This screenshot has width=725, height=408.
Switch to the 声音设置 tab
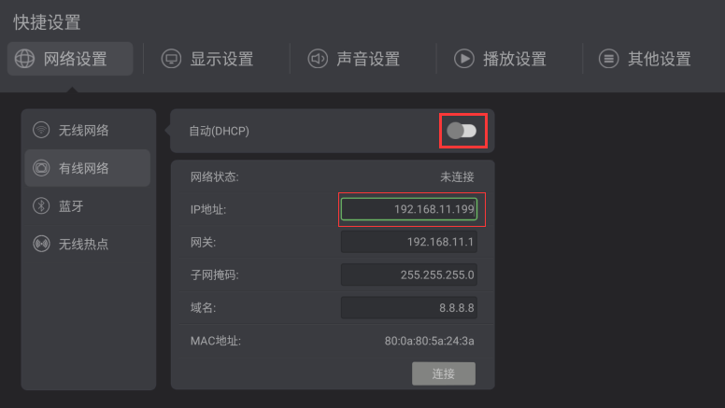pos(354,59)
